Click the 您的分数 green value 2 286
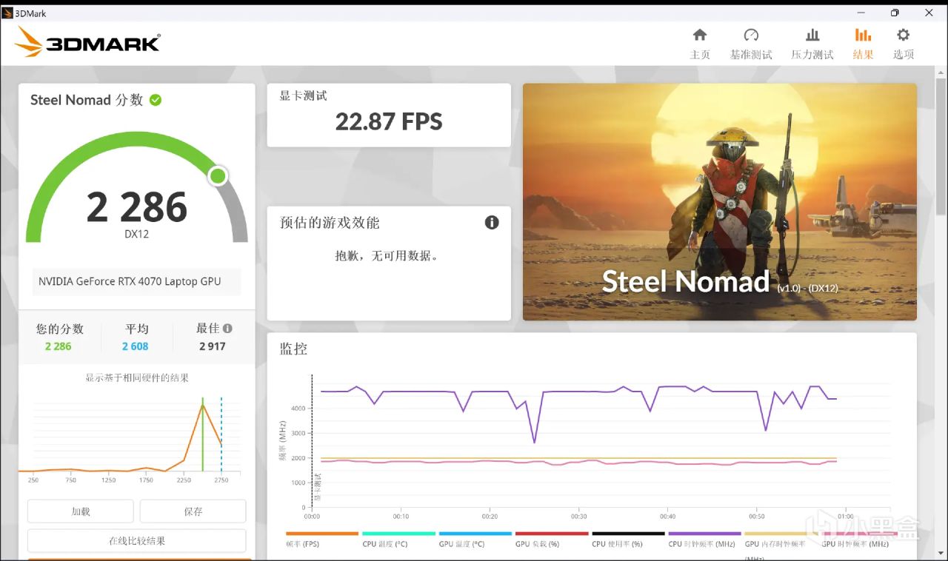This screenshot has width=948, height=561. tap(59, 346)
